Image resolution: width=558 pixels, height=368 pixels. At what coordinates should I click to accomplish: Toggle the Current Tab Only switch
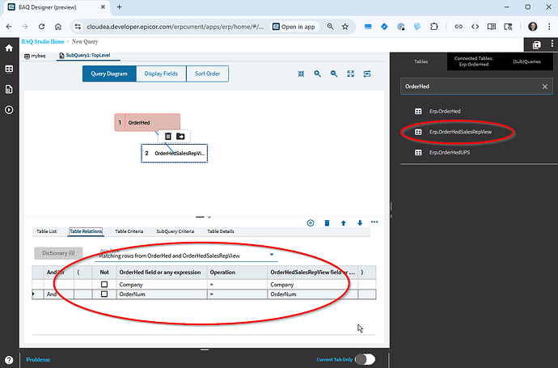pyautogui.click(x=366, y=359)
